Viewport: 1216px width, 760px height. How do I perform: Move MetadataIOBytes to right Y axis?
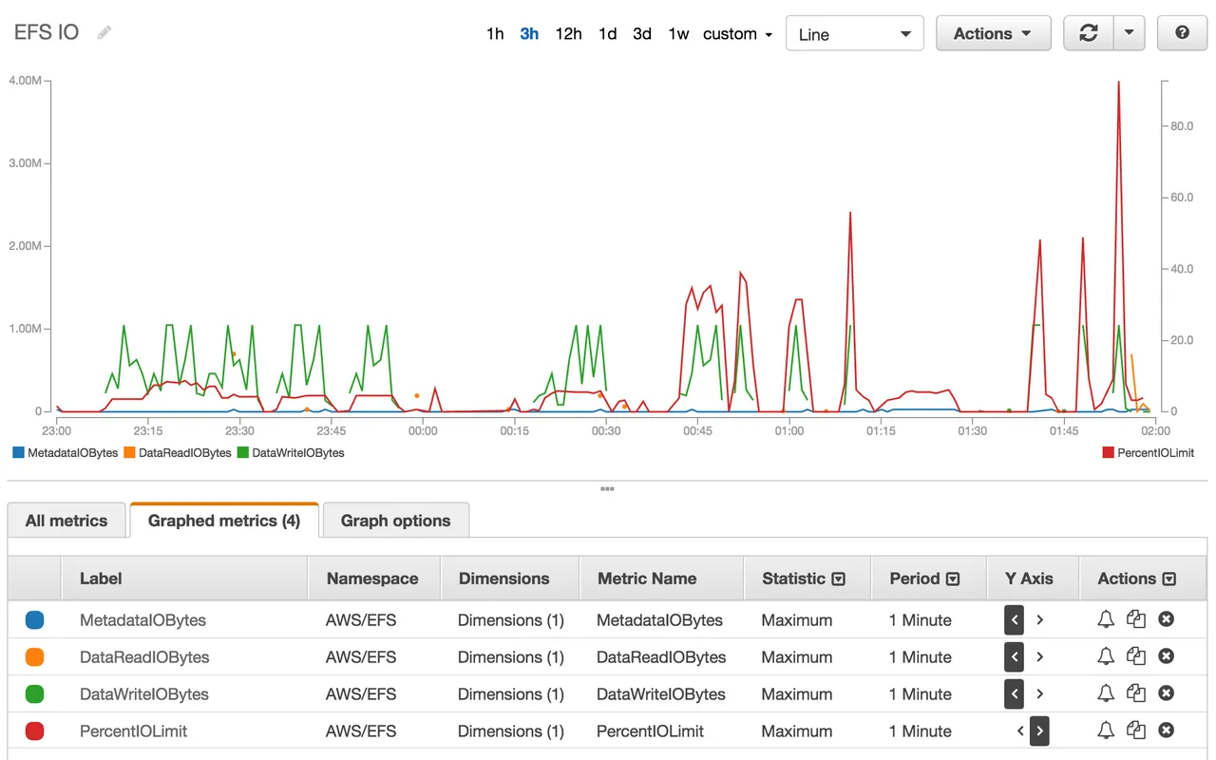1040,619
